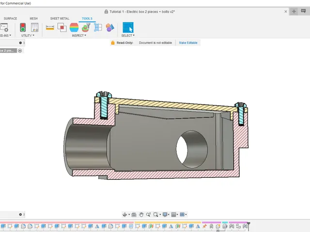310x232 pixels.
Task: Activate the root component radio button
Action: tap(20, 51)
